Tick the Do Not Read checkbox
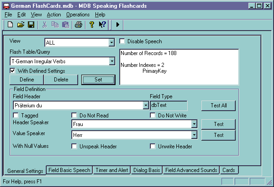The image size is (274, 187). click(74, 115)
